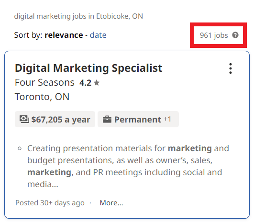Sort results by date

(98, 35)
